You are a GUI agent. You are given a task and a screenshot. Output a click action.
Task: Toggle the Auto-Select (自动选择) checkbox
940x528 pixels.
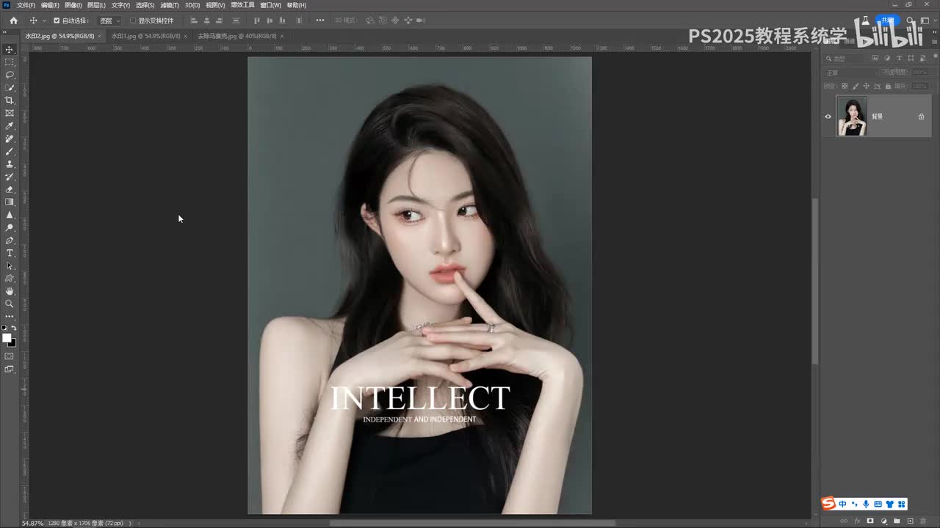(x=57, y=21)
